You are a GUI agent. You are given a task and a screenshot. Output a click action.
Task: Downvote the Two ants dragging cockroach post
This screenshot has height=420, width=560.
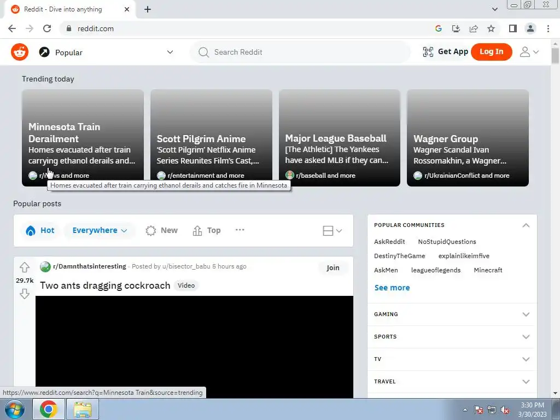click(24, 294)
